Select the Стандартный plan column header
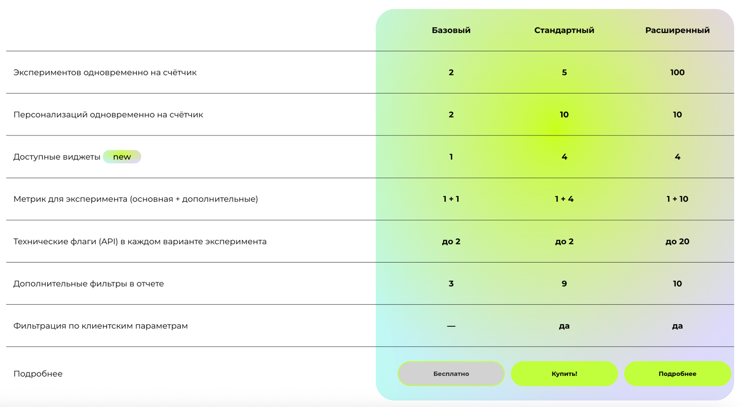This screenshot has width=741, height=407. pyautogui.click(x=564, y=31)
